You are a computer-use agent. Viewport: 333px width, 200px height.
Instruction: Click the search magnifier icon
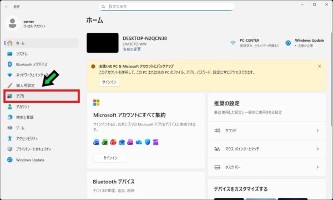pos(103,7)
